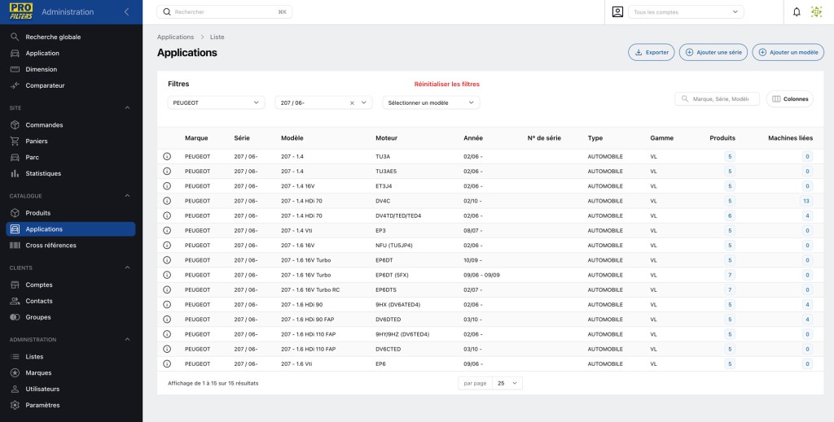Click the user avatar icon
The image size is (834, 422).
[x=816, y=12]
